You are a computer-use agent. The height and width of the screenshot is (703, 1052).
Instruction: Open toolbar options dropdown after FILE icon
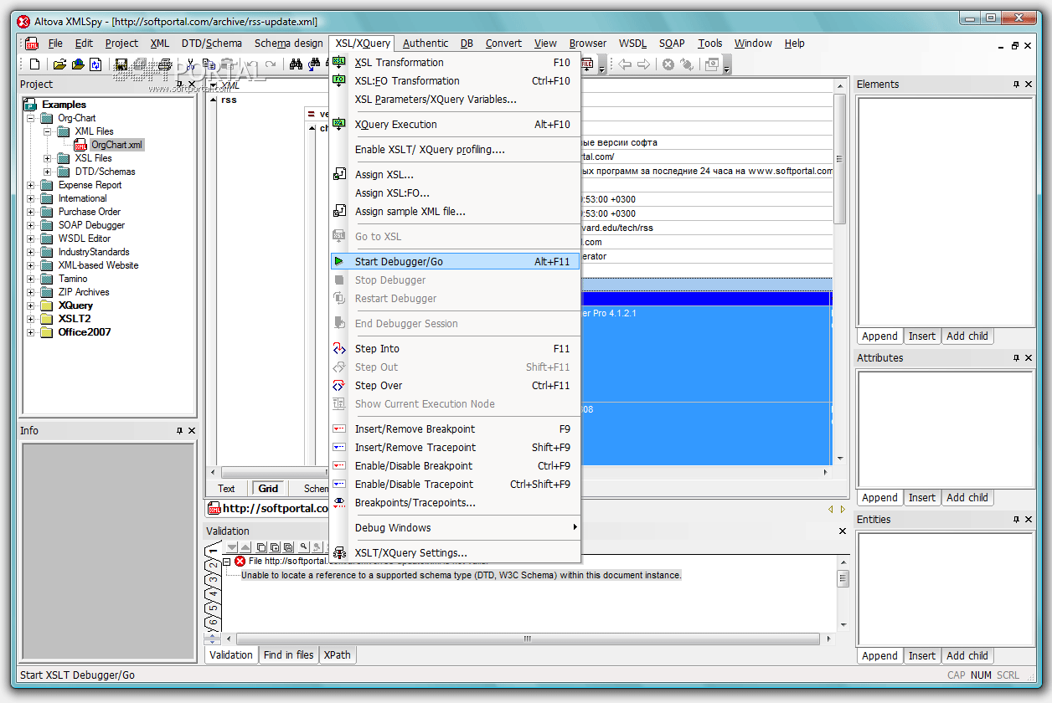[602, 66]
